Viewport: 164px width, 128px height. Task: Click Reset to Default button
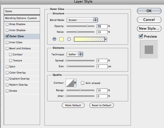click(x=102, y=105)
